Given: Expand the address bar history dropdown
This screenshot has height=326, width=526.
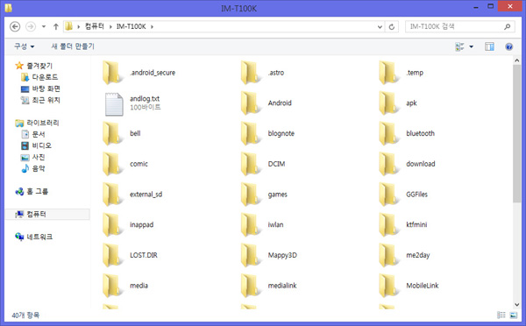Looking at the screenshot, I should pos(380,27).
